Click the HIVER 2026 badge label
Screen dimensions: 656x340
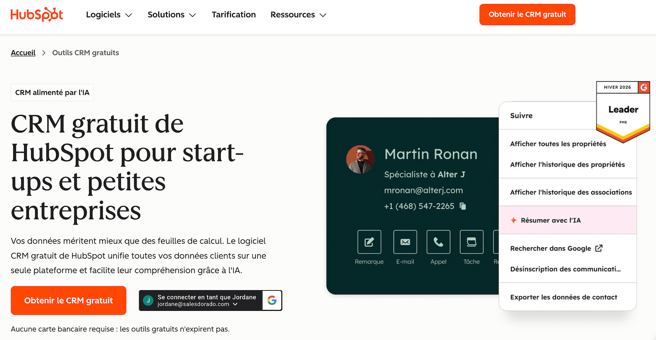tap(617, 87)
